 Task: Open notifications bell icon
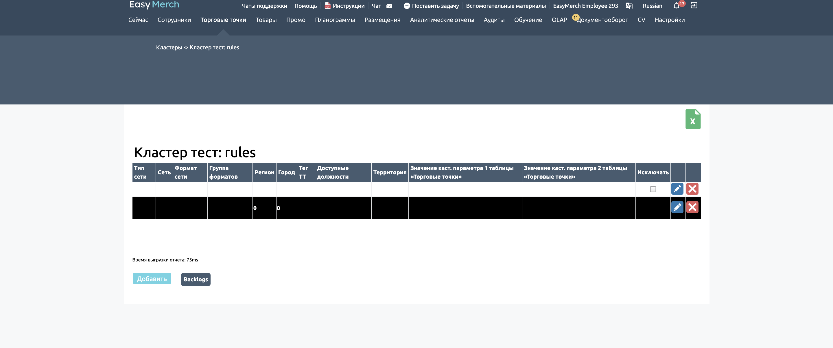676,6
